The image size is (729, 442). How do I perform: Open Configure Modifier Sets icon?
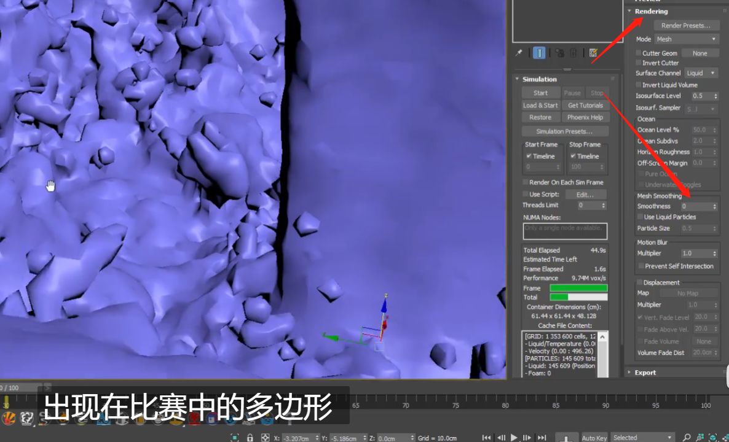coord(593,53)
